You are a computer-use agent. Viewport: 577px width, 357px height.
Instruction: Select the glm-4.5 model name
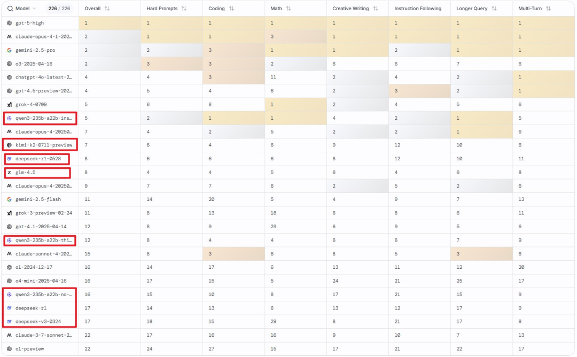[x=26, y=172]
